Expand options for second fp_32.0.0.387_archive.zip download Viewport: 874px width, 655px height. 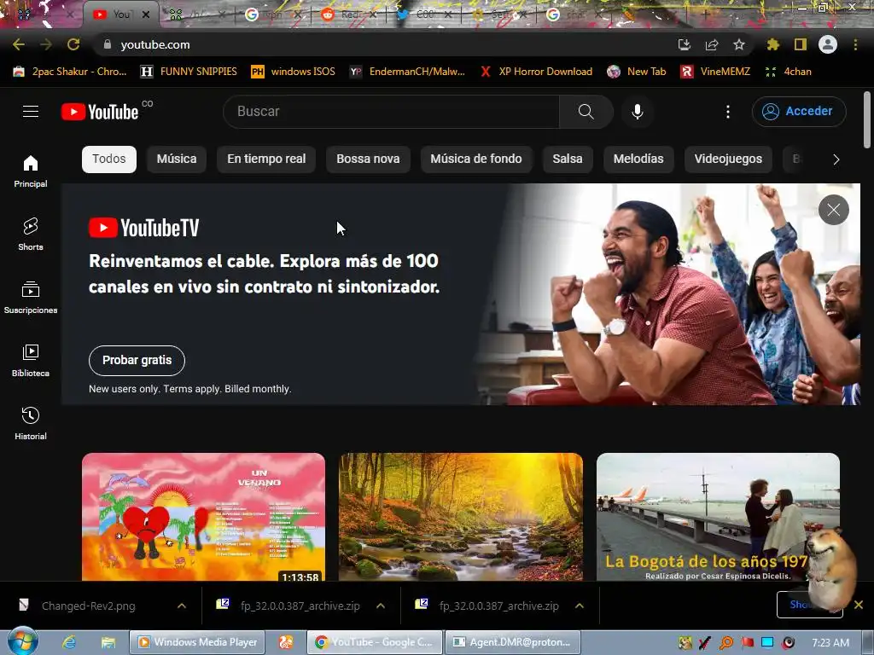(x=580, y=606)
